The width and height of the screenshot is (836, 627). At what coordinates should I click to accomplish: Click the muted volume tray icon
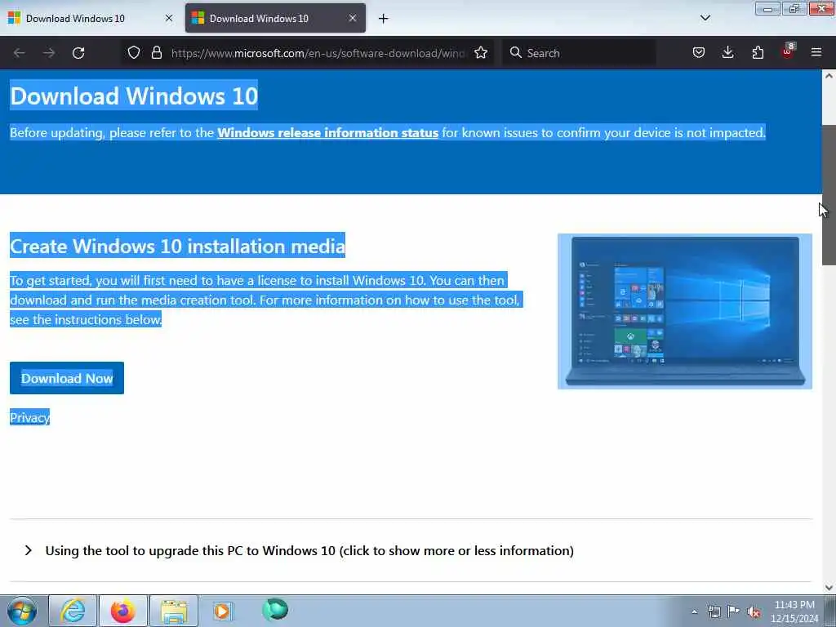tap(754, 612)
